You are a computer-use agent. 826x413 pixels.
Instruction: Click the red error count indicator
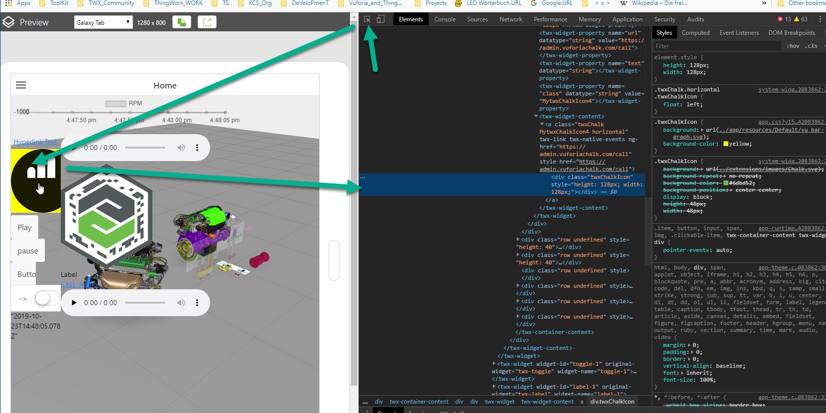784,19
